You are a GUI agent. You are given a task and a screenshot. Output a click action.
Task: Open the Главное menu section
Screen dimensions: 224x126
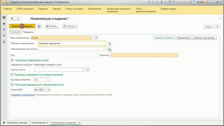click(7, 9)
